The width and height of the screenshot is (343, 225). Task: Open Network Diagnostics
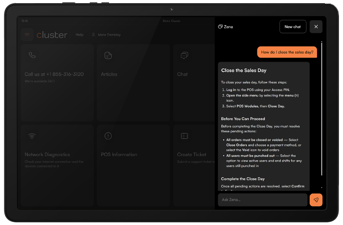[47, 154]
